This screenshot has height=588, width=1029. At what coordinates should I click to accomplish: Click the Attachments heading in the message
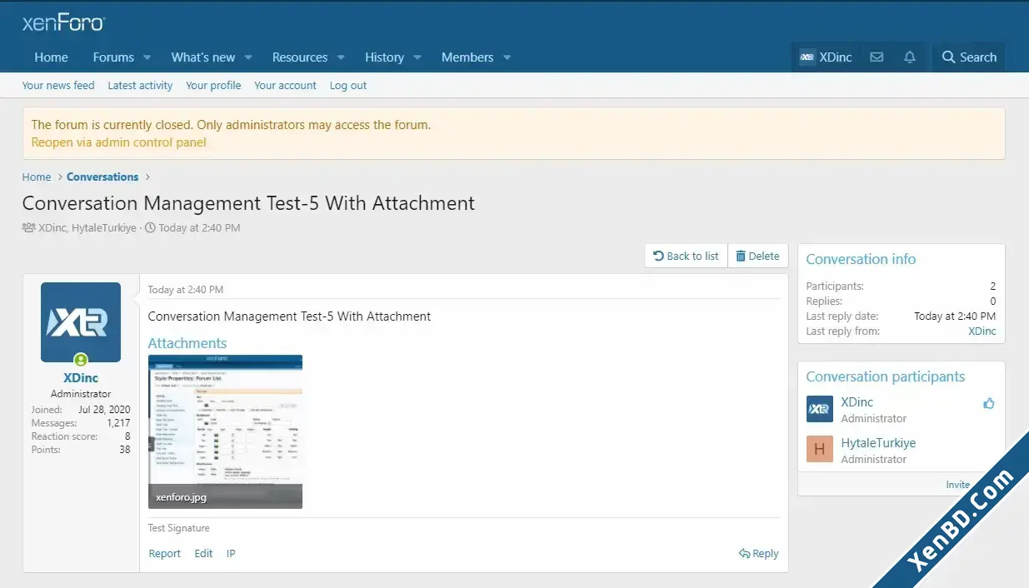[x=187, y=343]
